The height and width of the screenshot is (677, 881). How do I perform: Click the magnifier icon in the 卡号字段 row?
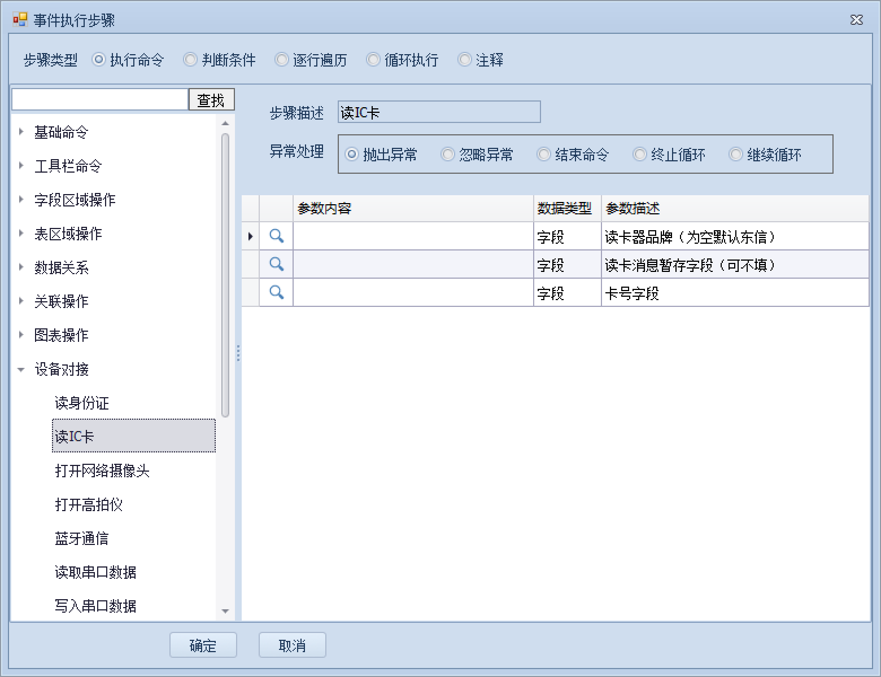point(276,292)
